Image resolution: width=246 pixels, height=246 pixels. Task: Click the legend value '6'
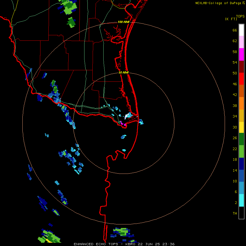tap(236, 192)
